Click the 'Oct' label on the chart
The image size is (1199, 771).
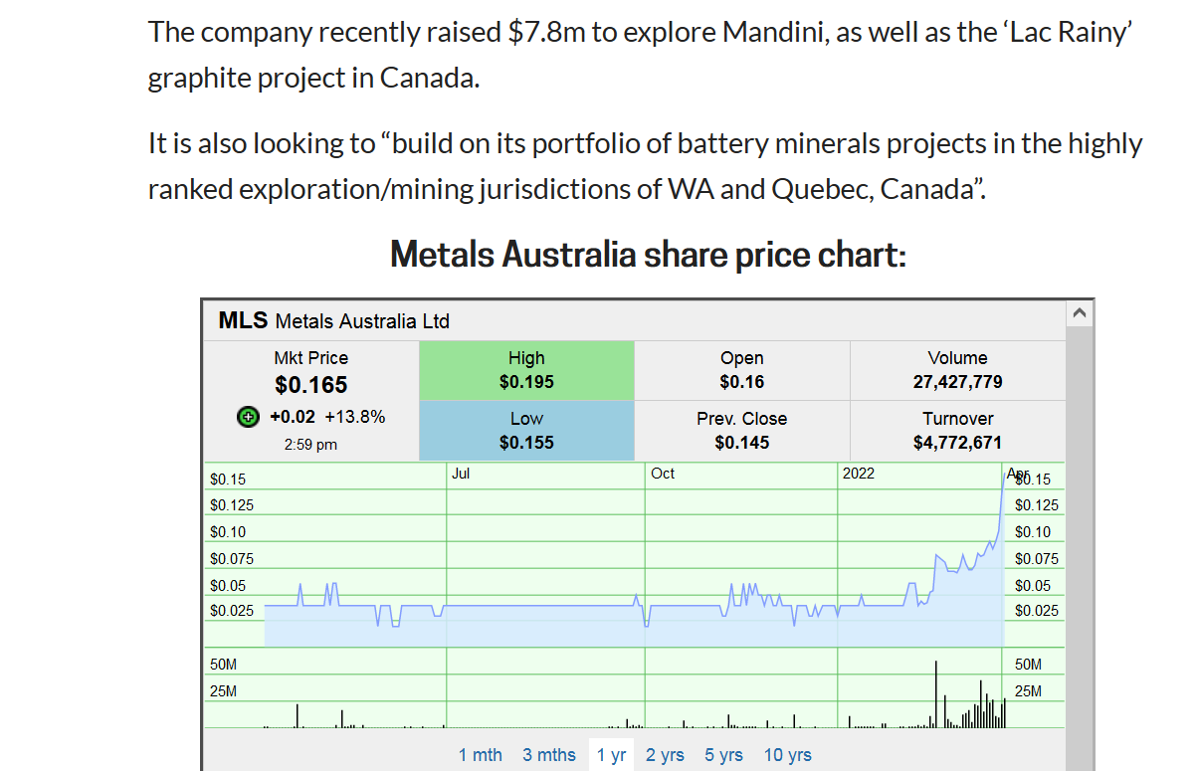pos(663,474)
